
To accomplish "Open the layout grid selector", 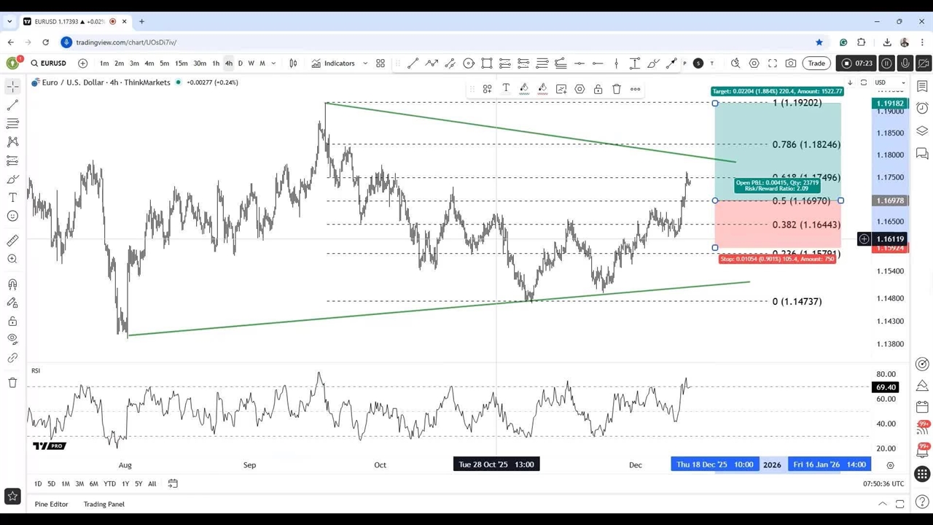I will click(x=380, y=63).
